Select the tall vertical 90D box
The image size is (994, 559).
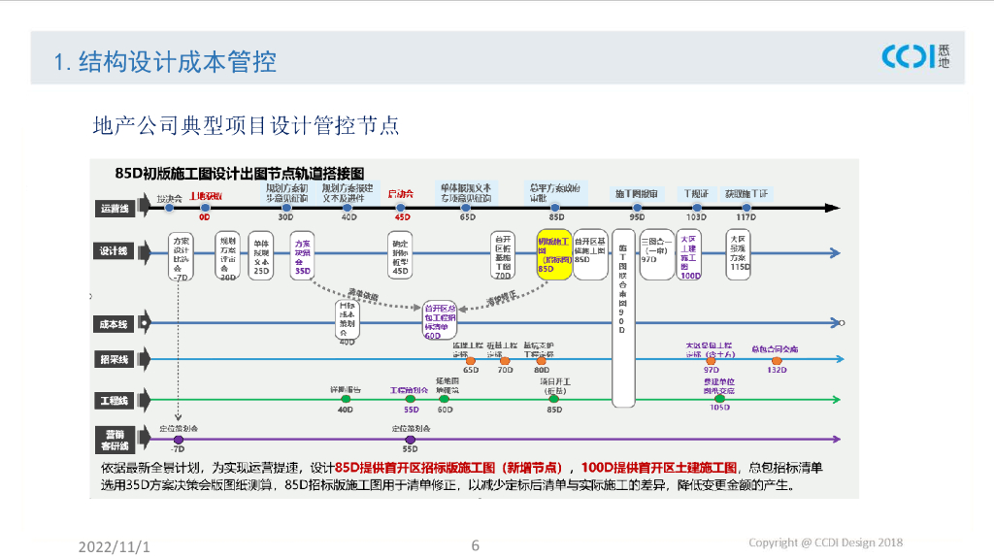[623, 318]
